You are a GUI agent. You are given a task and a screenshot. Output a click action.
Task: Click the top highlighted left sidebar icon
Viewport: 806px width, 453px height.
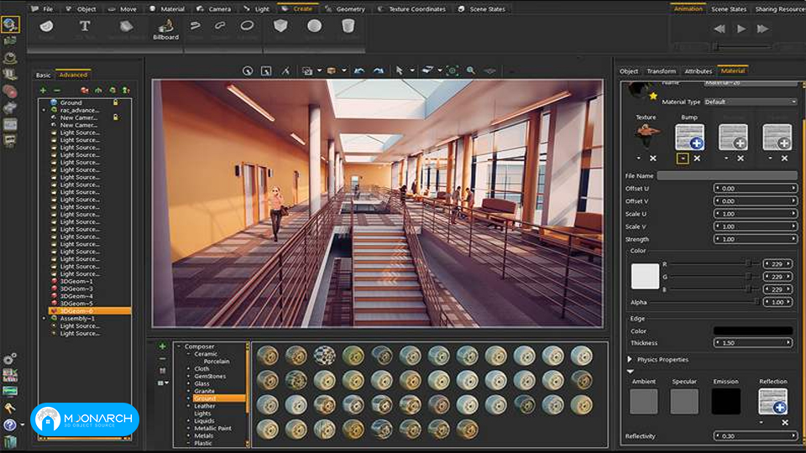(10, 24)
